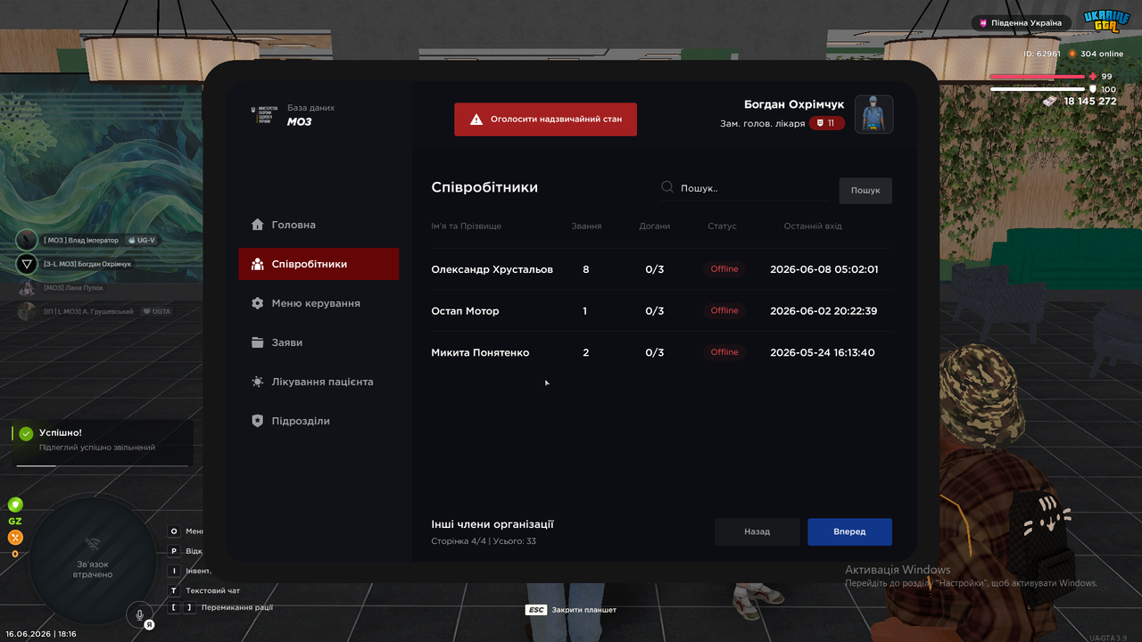The image size is (1142, 642).
Task: Click Богдан Охрімчук profile avatar thumbnail
Action: pos(873,114)
